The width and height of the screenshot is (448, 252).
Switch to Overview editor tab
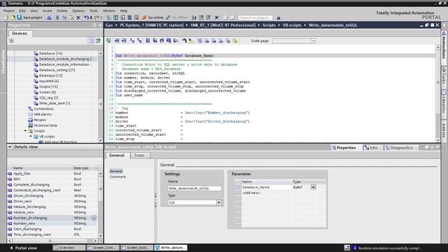(x=69, y=248)
